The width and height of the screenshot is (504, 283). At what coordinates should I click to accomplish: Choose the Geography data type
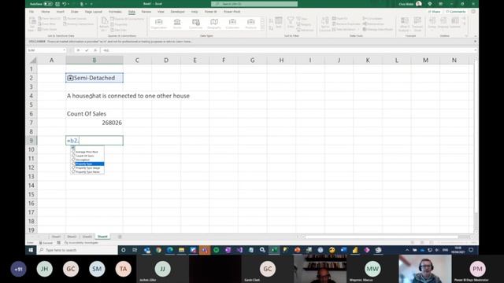point(214,24)
